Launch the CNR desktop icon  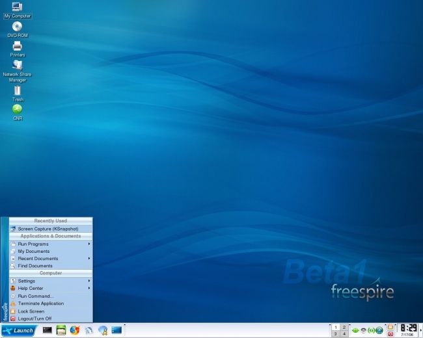point(17,109)
